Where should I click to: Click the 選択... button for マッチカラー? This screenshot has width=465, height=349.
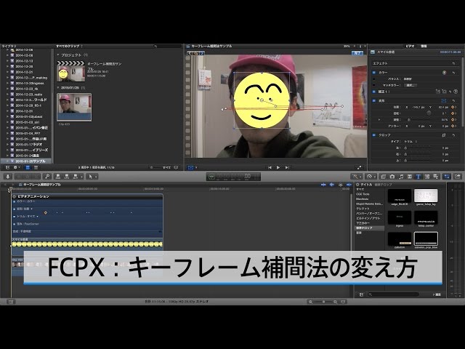pos(411,86)
